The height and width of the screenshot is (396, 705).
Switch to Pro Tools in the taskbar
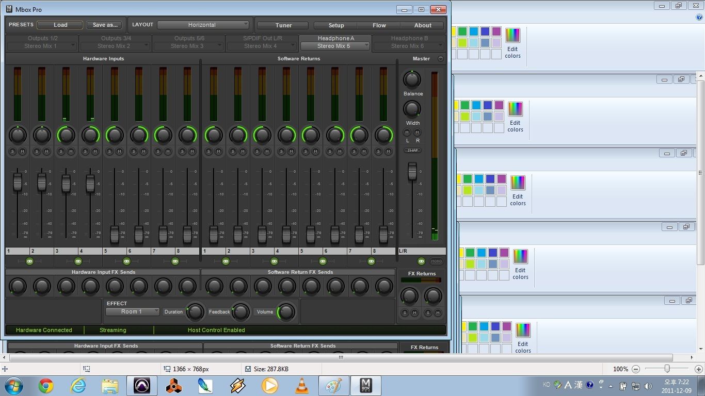tap(142, 385)
